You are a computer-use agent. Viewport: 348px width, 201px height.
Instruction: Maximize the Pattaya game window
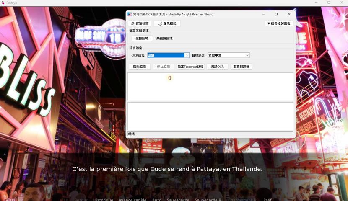coord(329,3)
